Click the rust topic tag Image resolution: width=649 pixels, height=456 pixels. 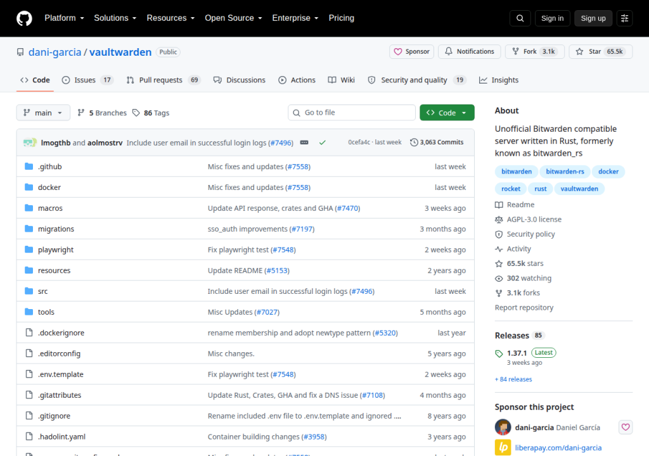coord(541,189)
